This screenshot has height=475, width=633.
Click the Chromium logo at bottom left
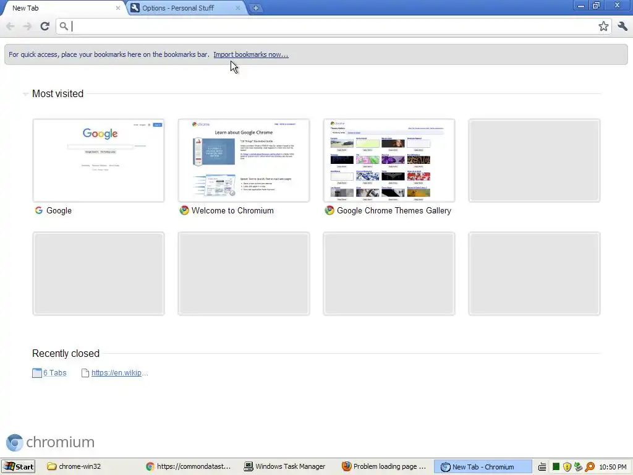tap(50, 442)
